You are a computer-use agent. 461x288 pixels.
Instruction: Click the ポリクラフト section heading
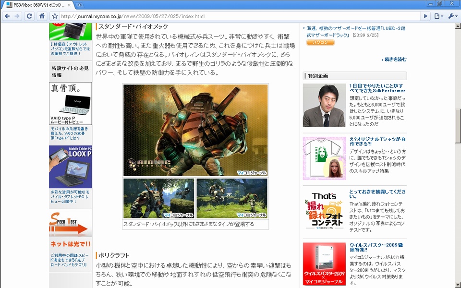click(114, 255)
